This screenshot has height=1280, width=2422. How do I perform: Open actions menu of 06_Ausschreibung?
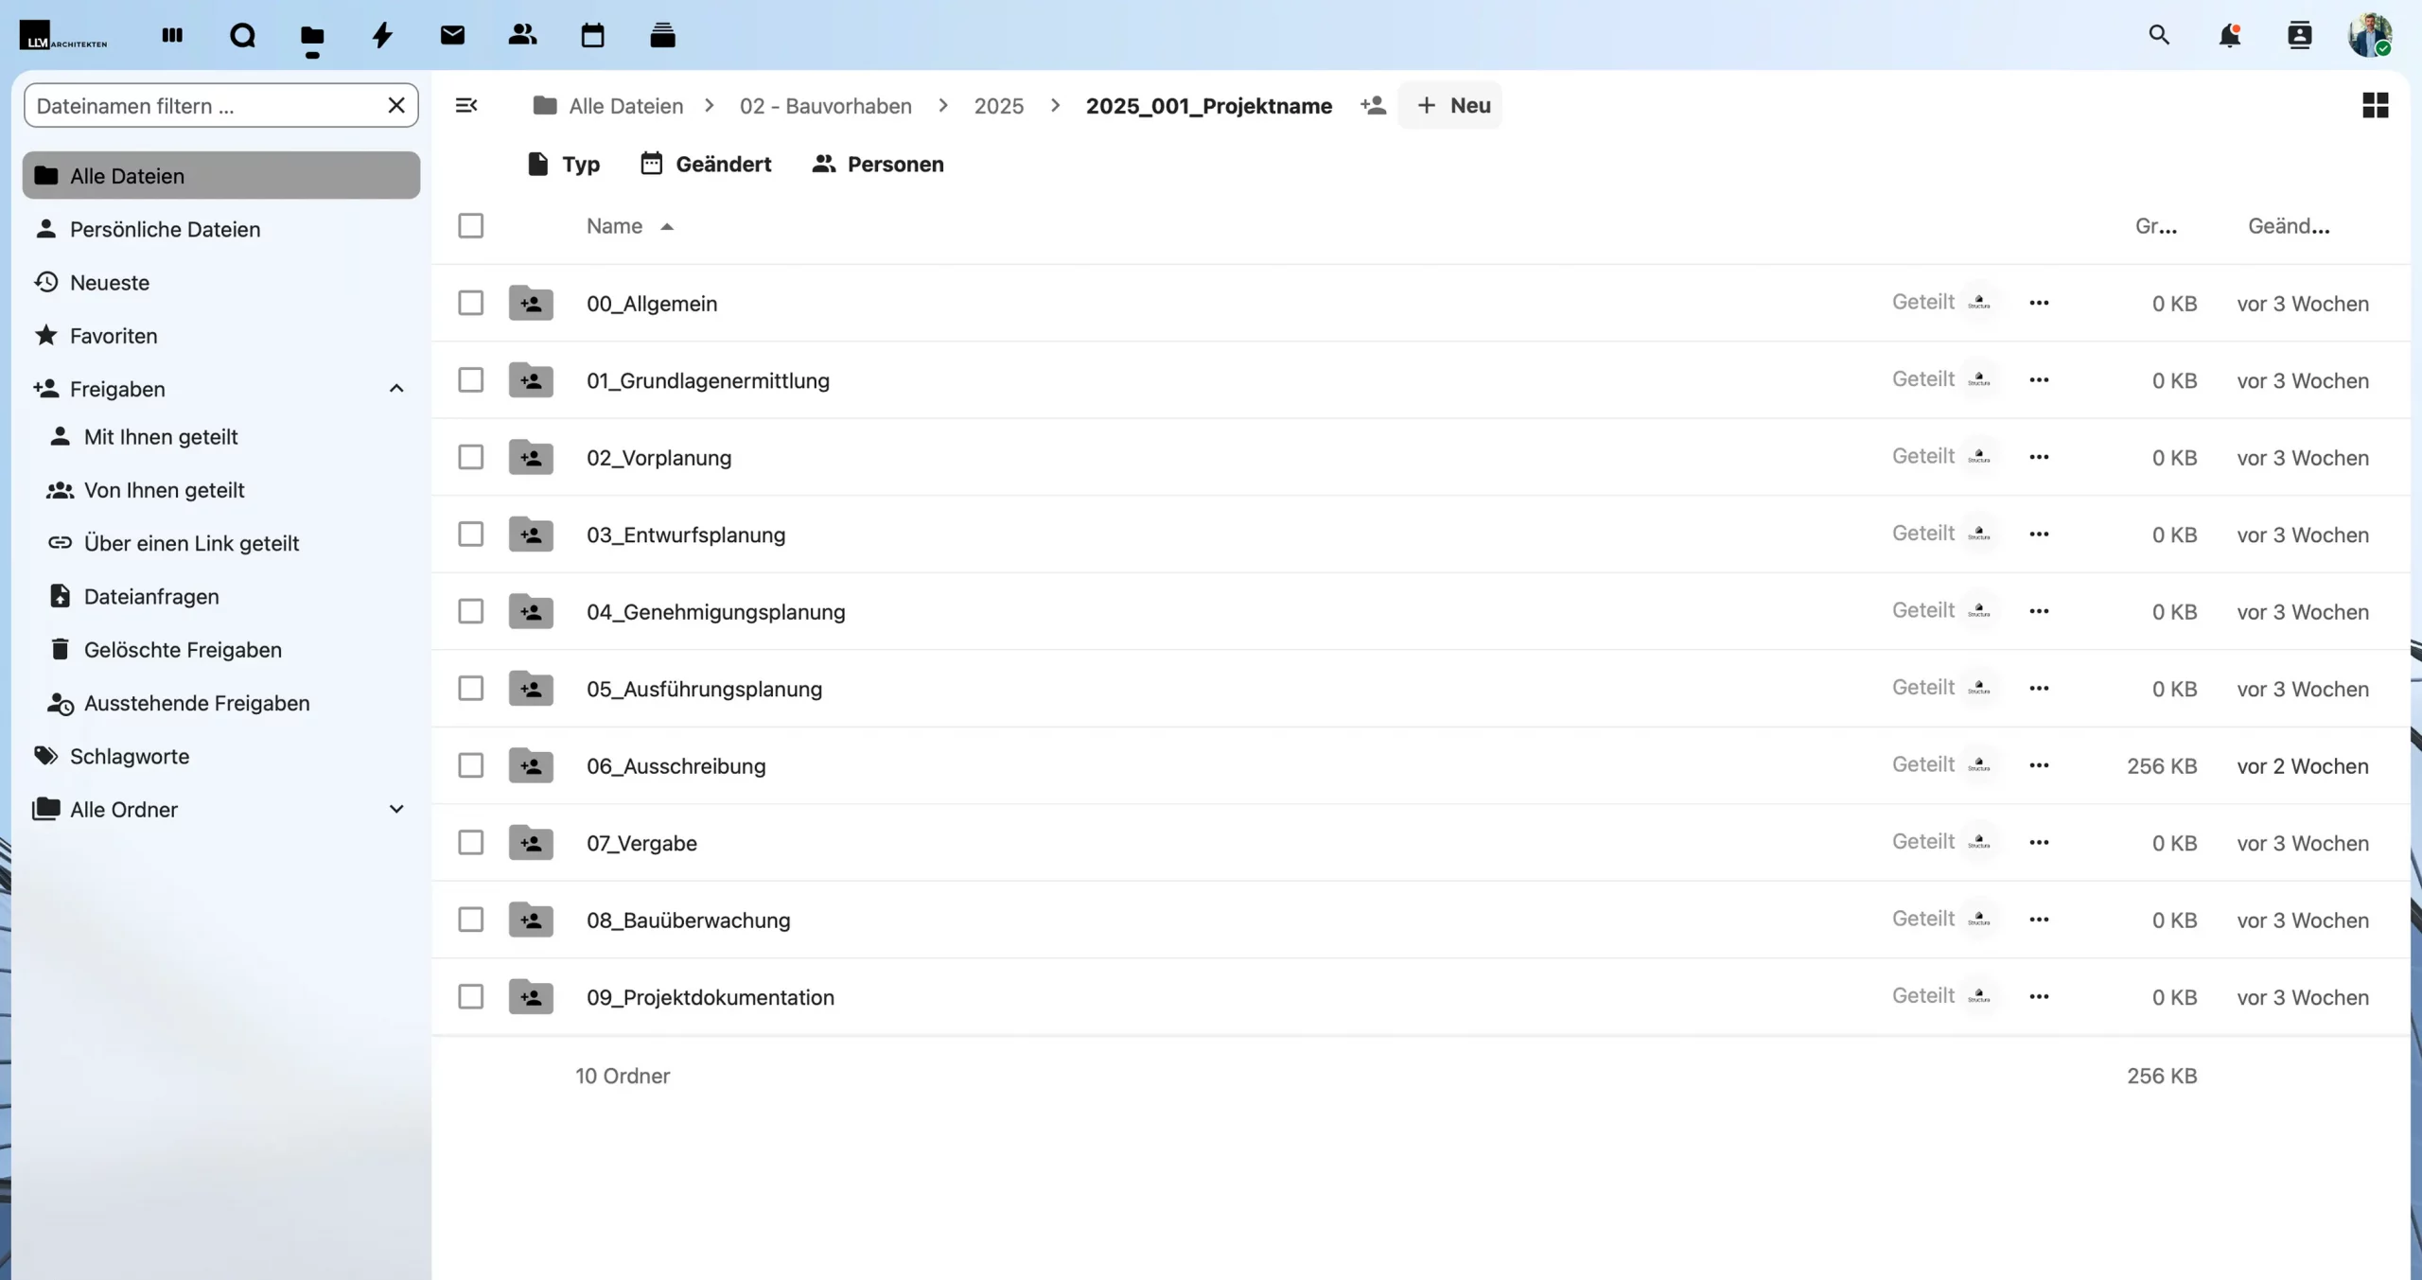point(2039,764)
